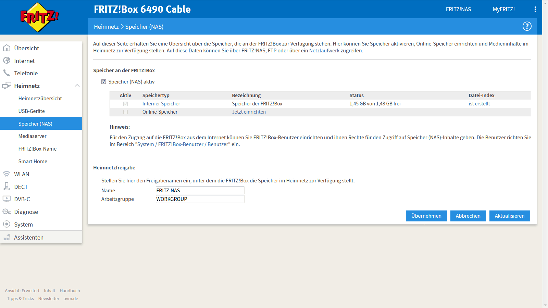Viewport: 548px width, 308px height.
Task: Click the '1,45 GB von 1,48 GB frei' status
Action: point(375,104)
